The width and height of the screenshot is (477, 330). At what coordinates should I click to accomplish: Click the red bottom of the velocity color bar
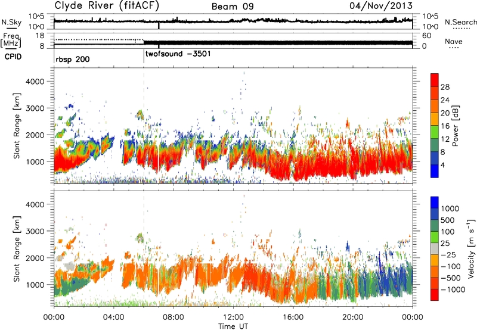click(x=435, y=296)
